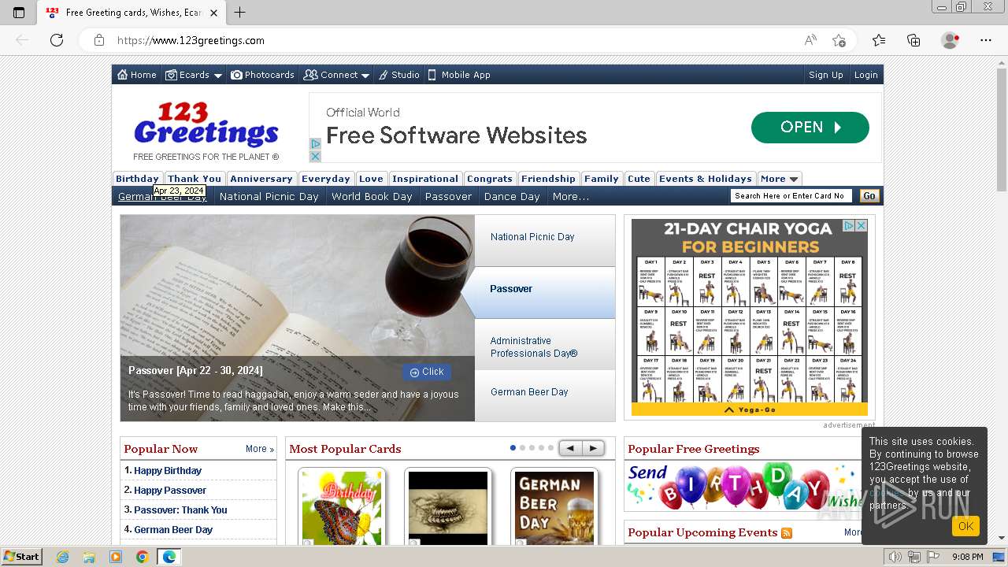This screenshot has height=567, width=1008.
Task: Add this page to favorites star
Action: [x=839, y=40]
